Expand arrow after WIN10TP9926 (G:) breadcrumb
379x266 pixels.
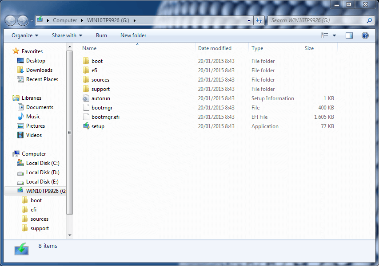click(x=134, y=20)
